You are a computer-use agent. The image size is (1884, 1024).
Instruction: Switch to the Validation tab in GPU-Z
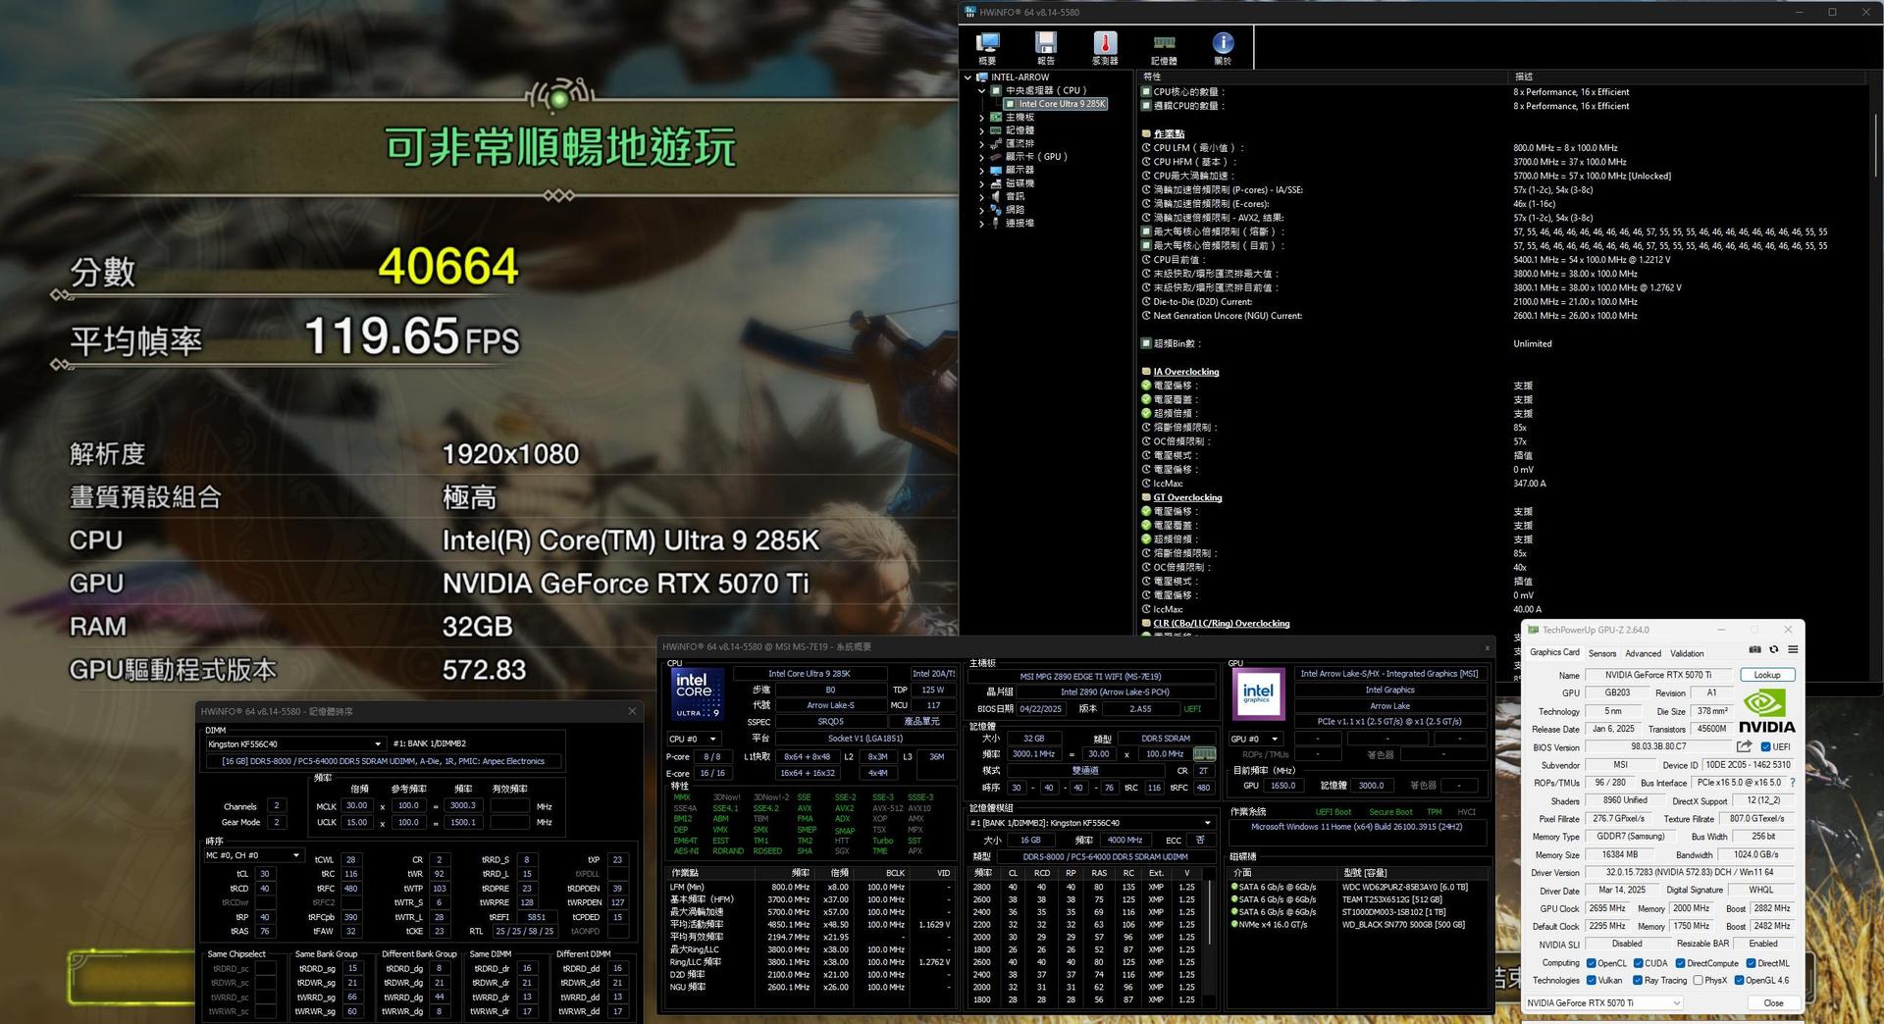click(1687, 653)
